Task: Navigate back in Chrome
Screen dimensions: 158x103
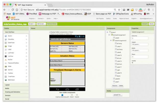Action: click(x=4, y=10)
